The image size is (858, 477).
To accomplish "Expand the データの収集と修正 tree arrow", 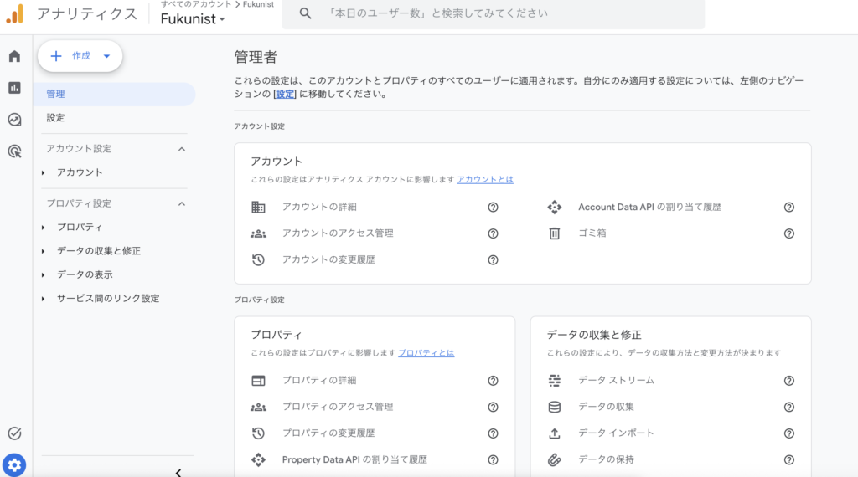I will [x=44, y=251].
